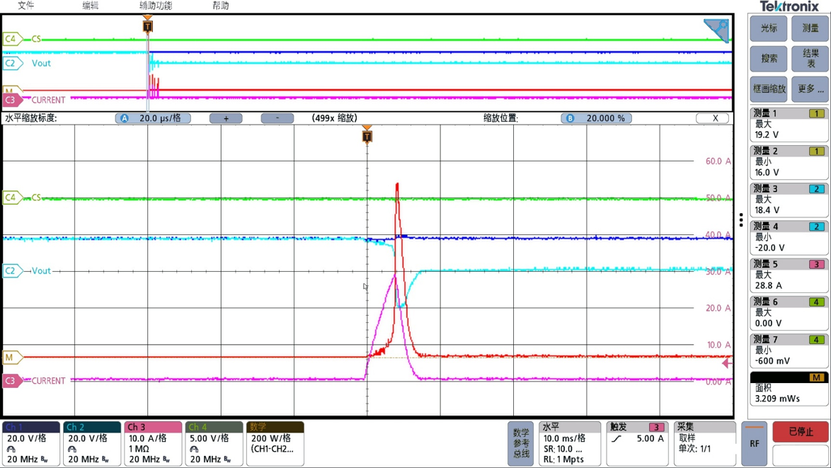
Task: Toggle the Ch 2 channel settings badge
Action: [x=92, y=444]
